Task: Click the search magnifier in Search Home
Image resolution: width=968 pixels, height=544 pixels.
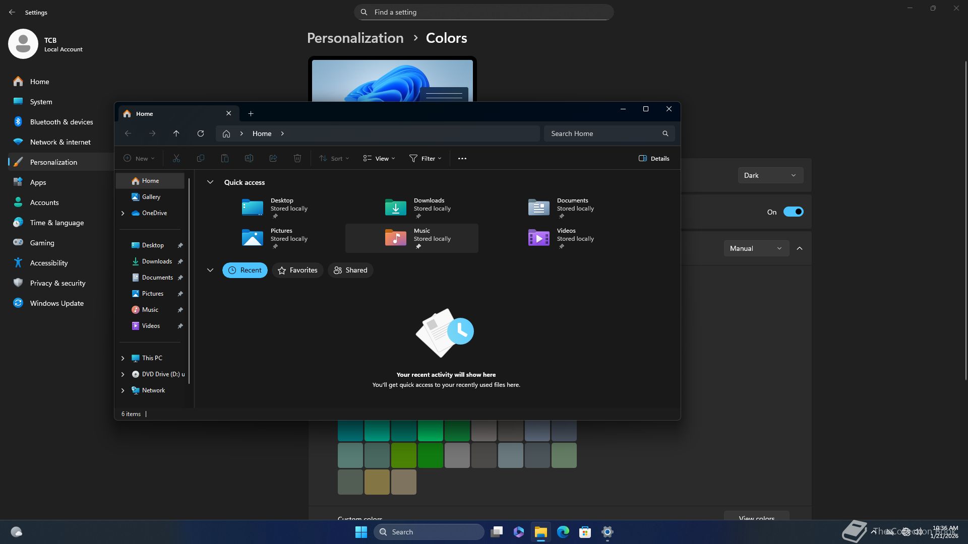Action: [665, 133]
